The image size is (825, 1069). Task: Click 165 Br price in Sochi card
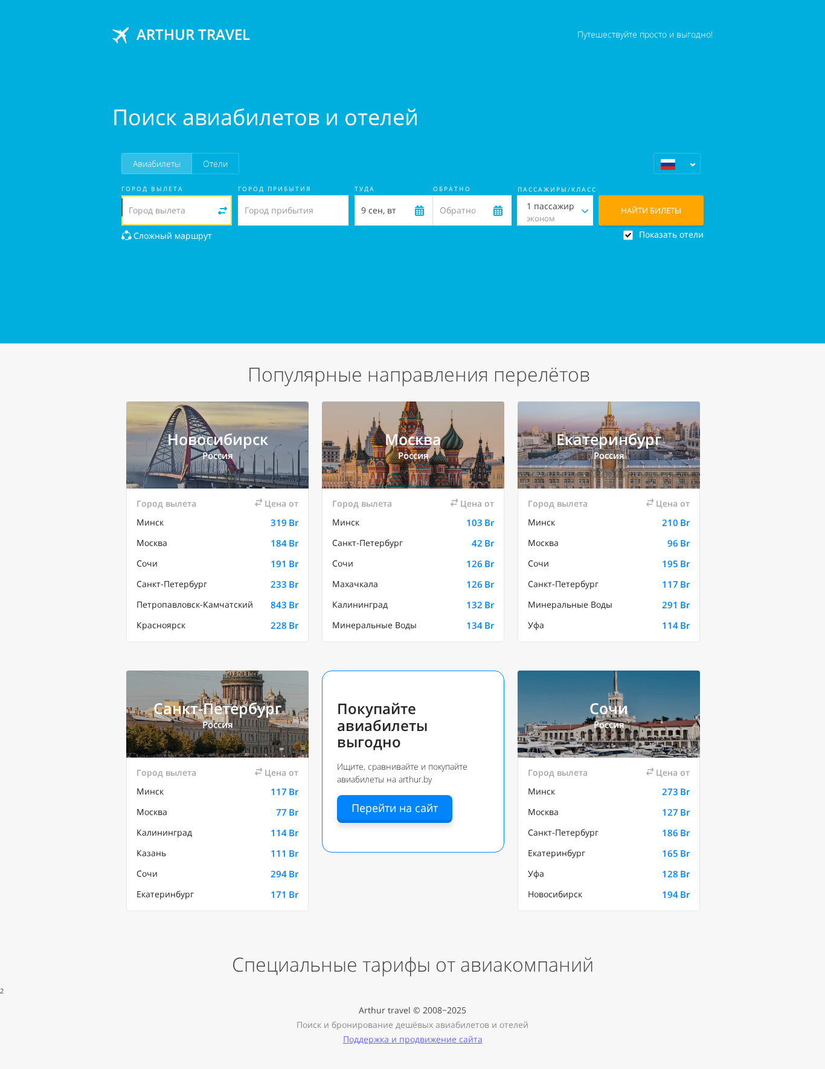(x=676, y=854)
